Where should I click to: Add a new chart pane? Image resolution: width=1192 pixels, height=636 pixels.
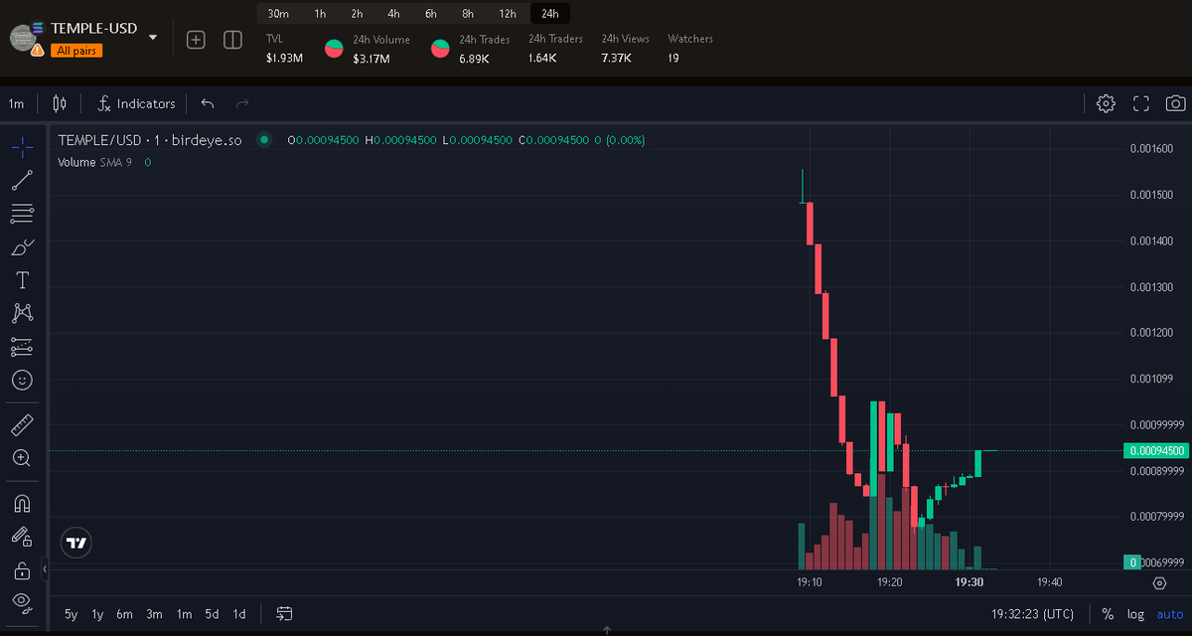click(196, 40)
